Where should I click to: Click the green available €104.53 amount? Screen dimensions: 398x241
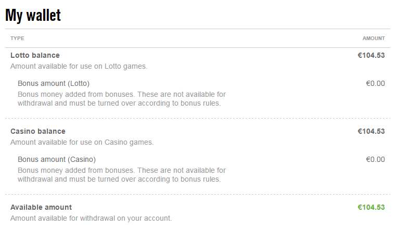(371, 207)
